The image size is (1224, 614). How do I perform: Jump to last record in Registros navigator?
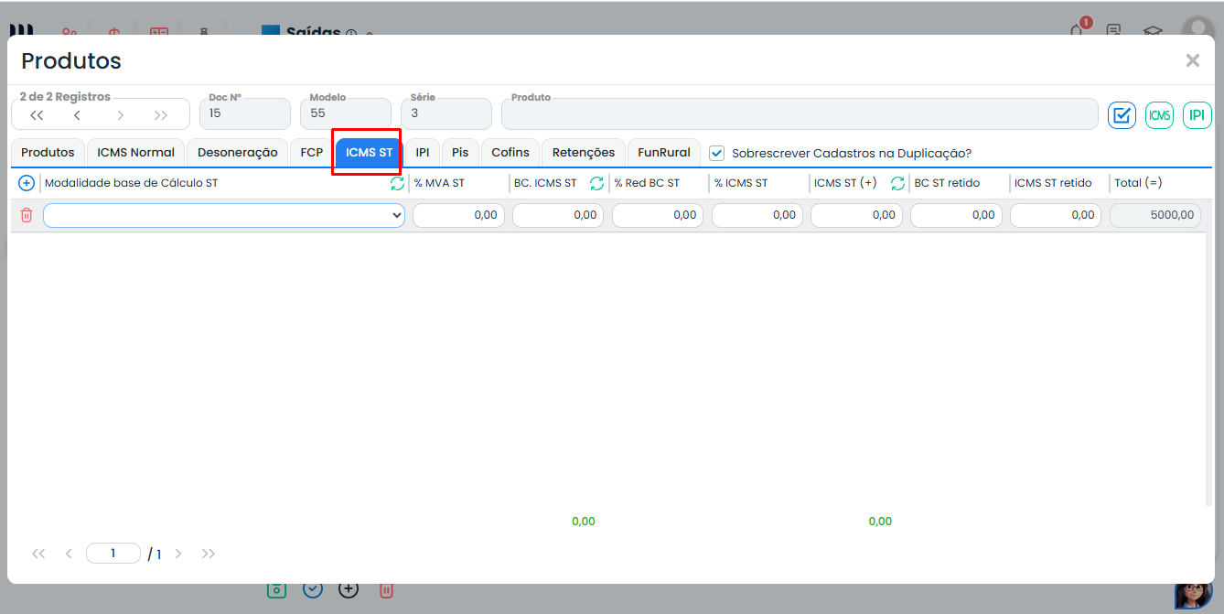click(161, 115)
